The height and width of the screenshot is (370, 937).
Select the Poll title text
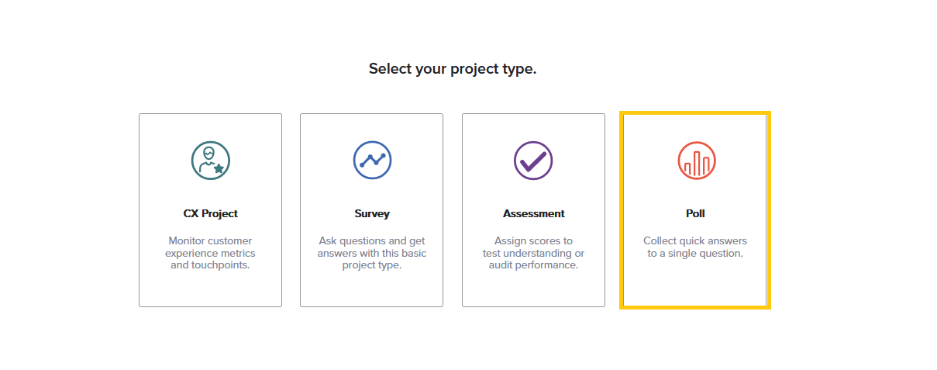click(x=695, y=213)
